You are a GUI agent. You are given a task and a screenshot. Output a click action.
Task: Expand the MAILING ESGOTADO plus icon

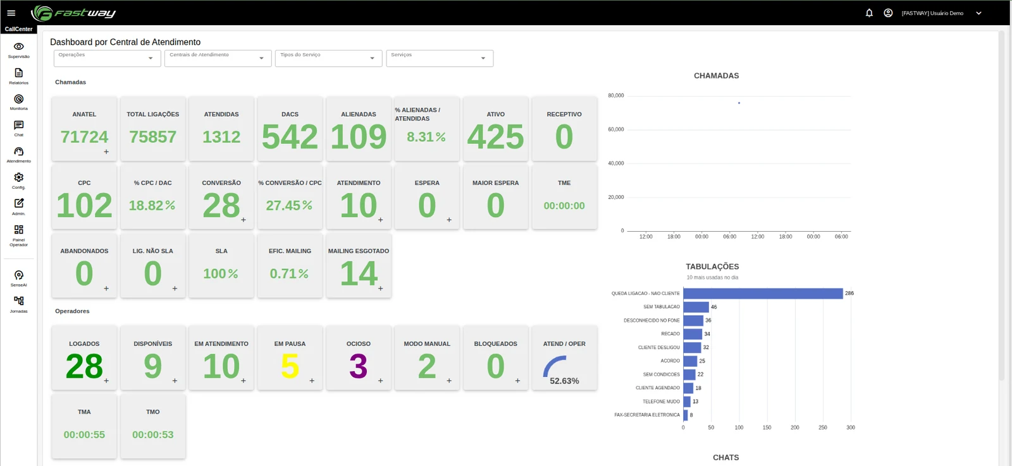[381, 289]
